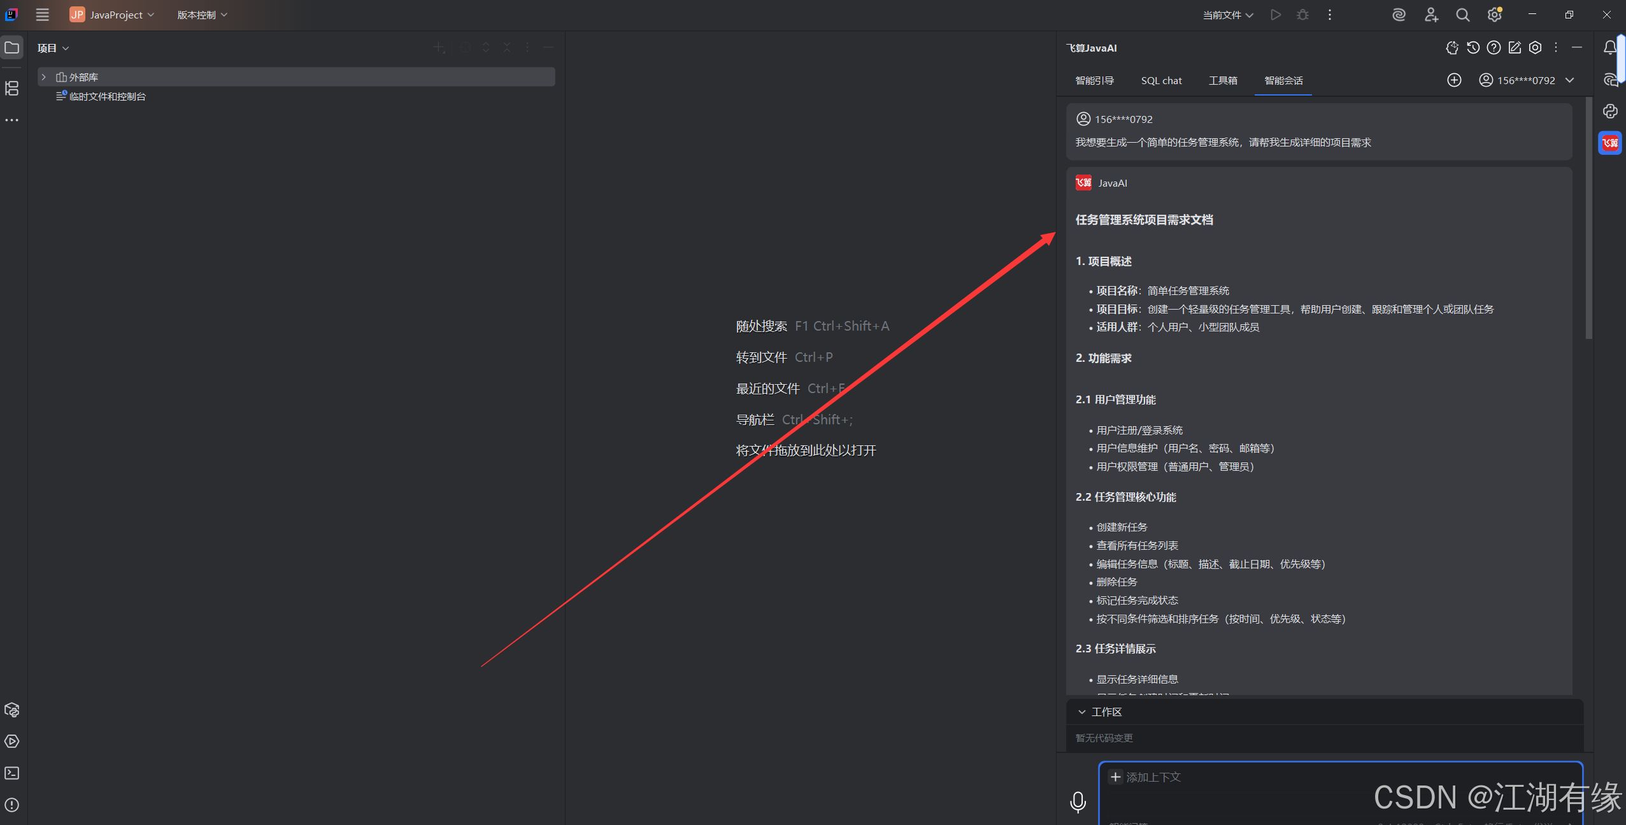Open More actions beside Debug icon
The image size is (1626, 825).
tap(1330, 15)
